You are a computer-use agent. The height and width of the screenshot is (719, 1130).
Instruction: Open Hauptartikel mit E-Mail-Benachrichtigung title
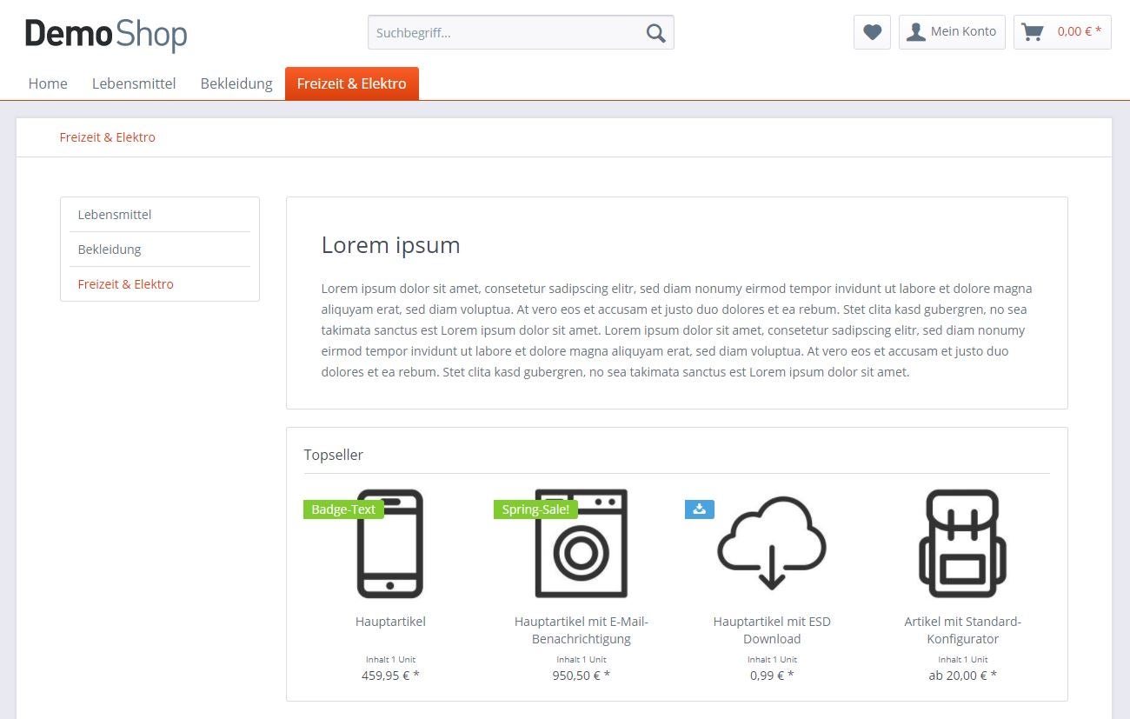[582, 630]
